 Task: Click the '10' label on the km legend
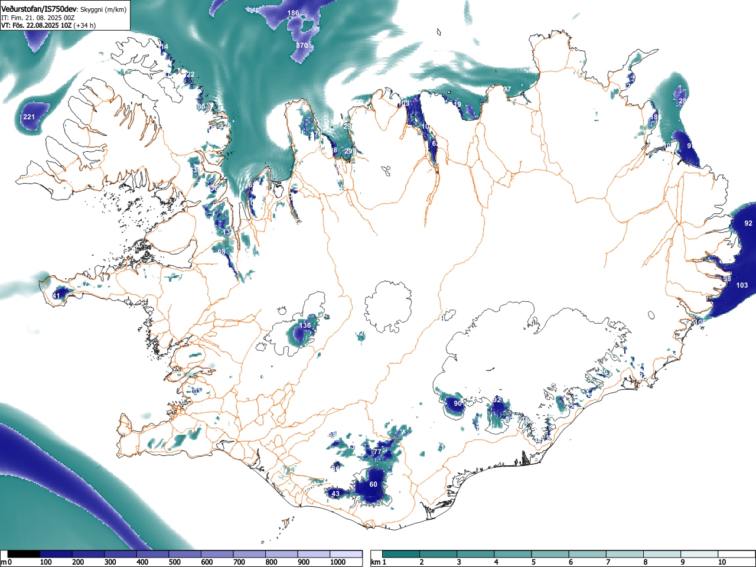coord(722,562)
